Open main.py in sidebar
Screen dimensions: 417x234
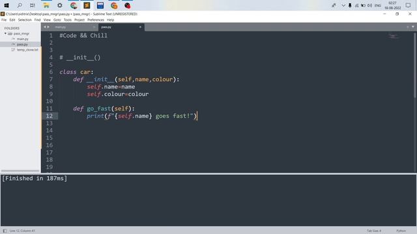[x=23, y=39]
